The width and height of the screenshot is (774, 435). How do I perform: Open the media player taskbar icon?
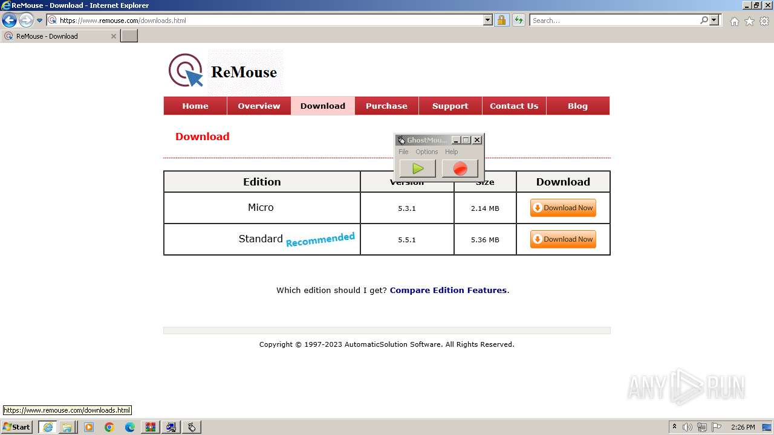click(x=89, y=427)
